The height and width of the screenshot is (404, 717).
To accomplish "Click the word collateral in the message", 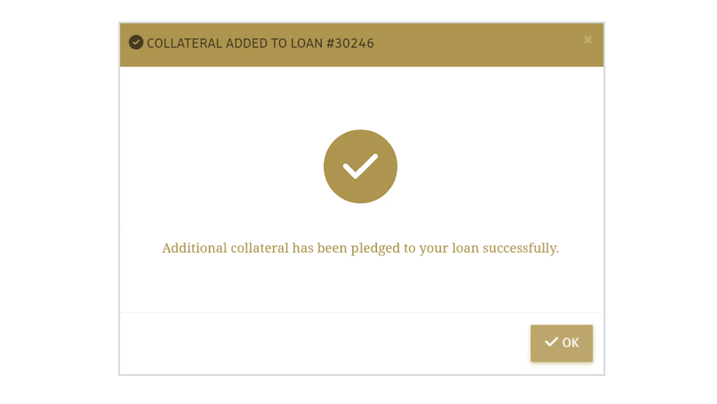I will (259, 248).
